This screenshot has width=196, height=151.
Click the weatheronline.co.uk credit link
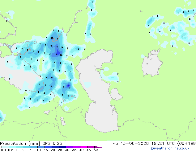[170, 148]
